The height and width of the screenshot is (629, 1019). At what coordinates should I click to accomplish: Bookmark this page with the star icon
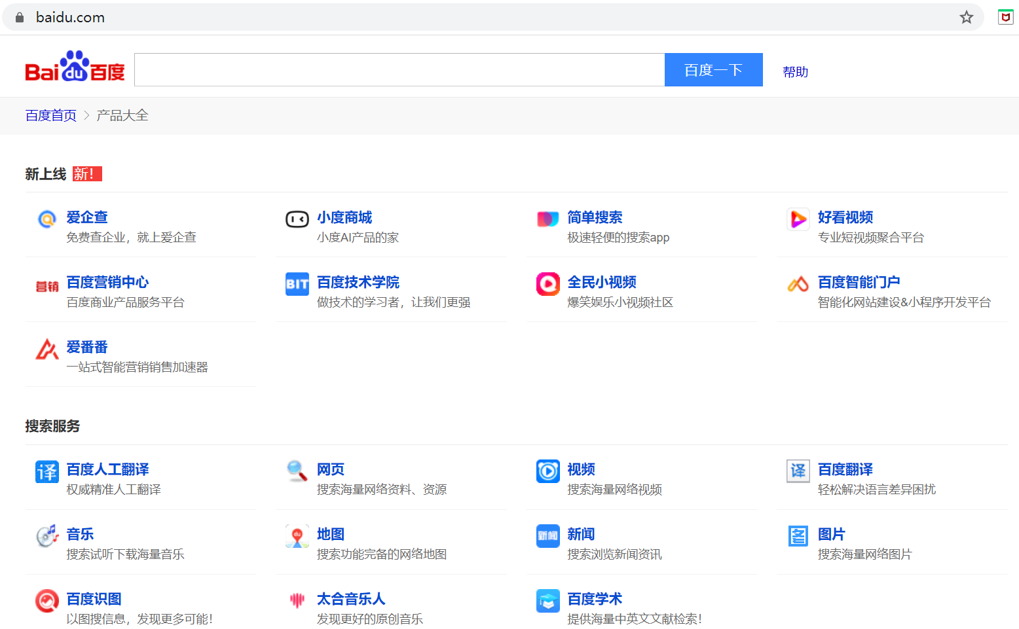coord(967,18)
